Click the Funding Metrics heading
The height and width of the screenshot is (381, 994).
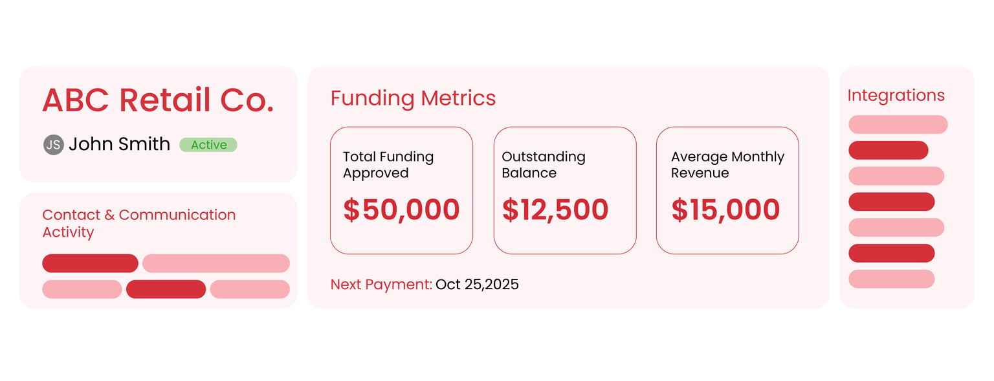point(413,98)
